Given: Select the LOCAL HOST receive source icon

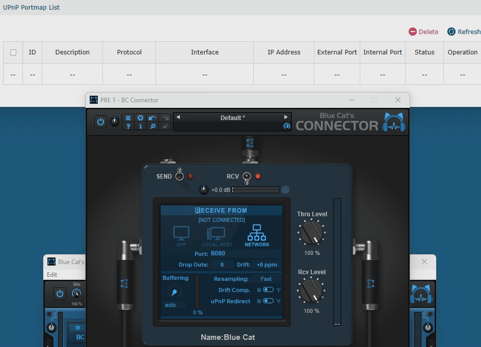Looking at the screenshot, I should tap(216, 234).
